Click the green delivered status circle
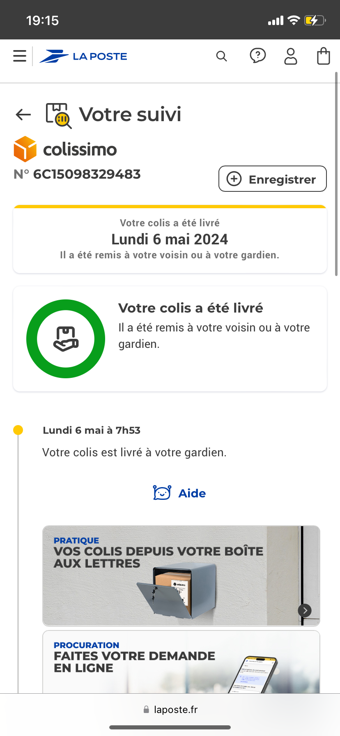Image resolution: width=340 pixels, height=736 pixels. point(66,339)
